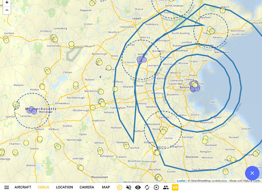Image resolution: width=262 pixels, height=192 pixels.
Task: Select purple airport markers near Worcester
Action: [x=32, y=110]
